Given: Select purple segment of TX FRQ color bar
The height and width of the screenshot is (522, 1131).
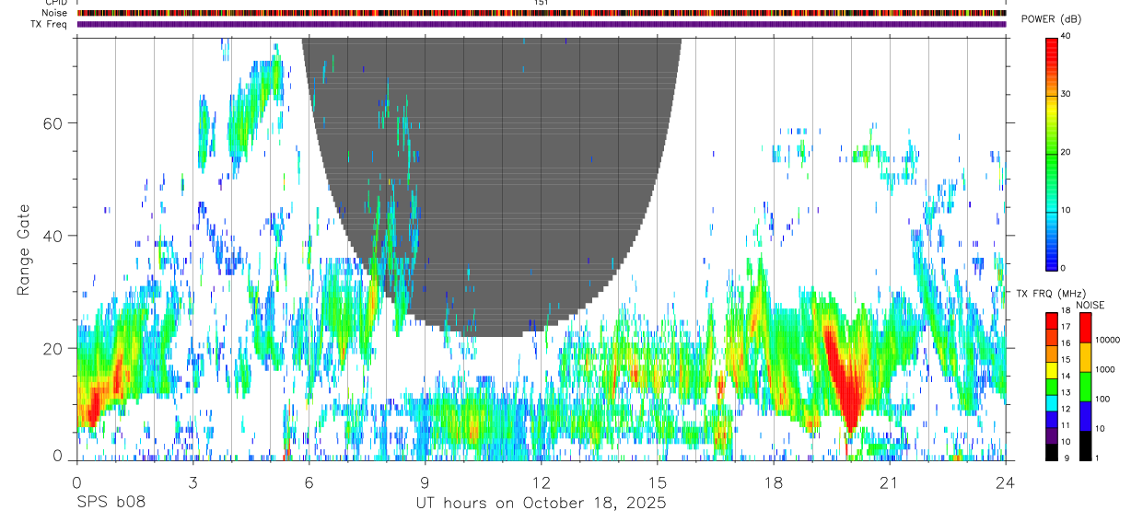Looking at the screenshot, I should tap(1052, 435).
